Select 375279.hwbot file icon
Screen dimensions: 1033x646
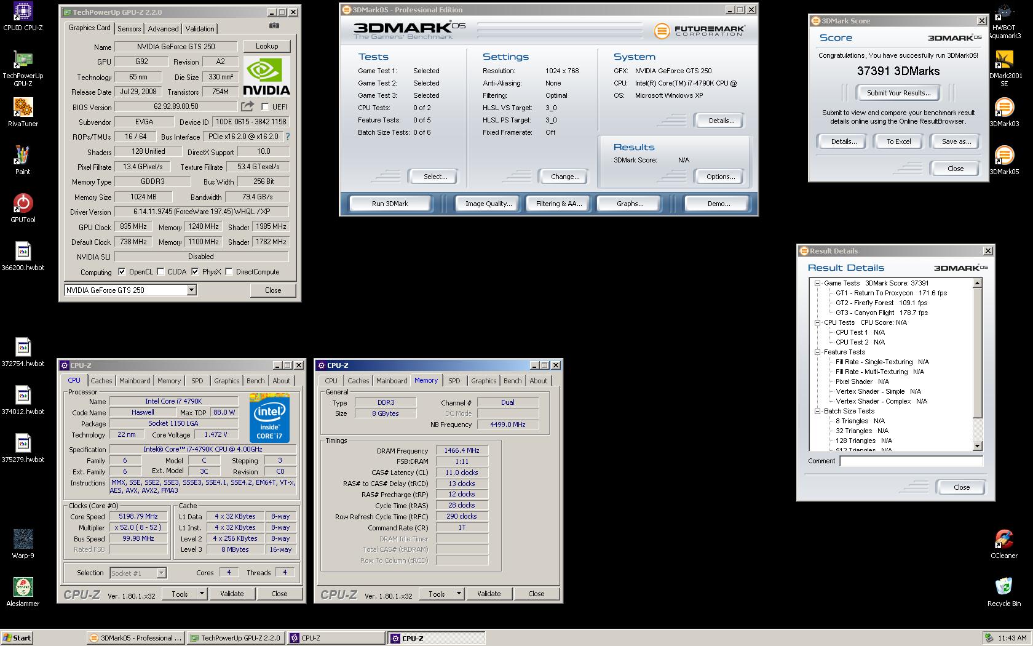point(23,448)
